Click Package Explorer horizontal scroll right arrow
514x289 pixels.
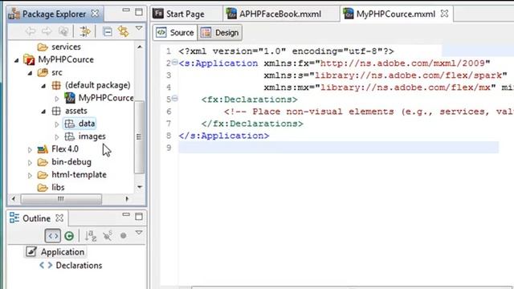pos(127,199)
